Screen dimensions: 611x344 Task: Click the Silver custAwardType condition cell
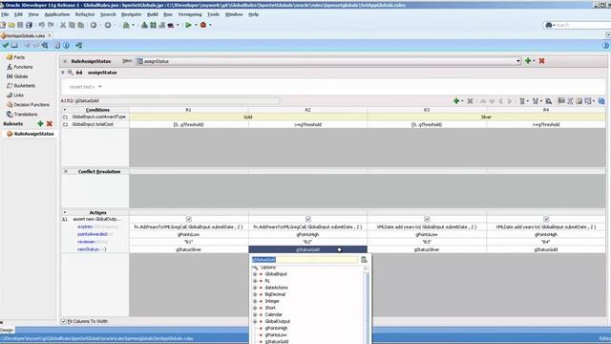(x=486, y=117)
